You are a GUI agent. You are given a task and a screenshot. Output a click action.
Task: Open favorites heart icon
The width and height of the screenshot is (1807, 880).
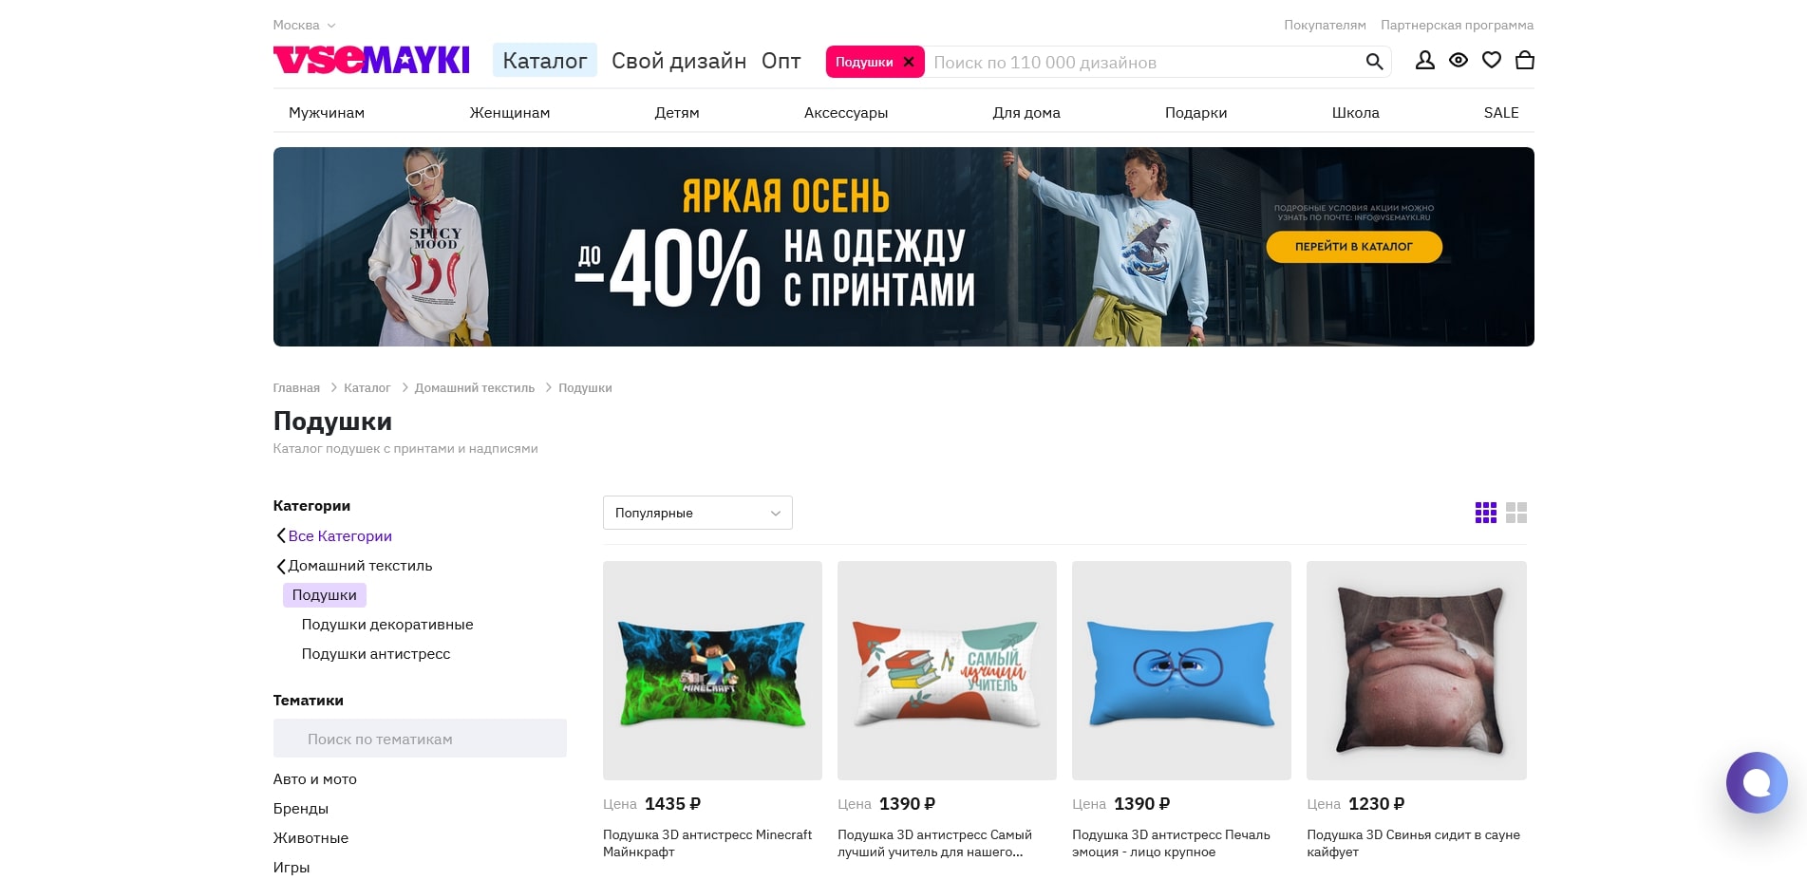pyautogui.click(x=1492, y=61)
